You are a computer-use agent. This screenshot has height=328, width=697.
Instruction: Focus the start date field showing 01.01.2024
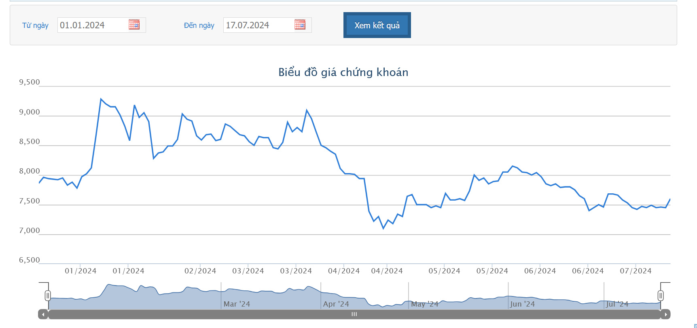click(x=92, y=25)
